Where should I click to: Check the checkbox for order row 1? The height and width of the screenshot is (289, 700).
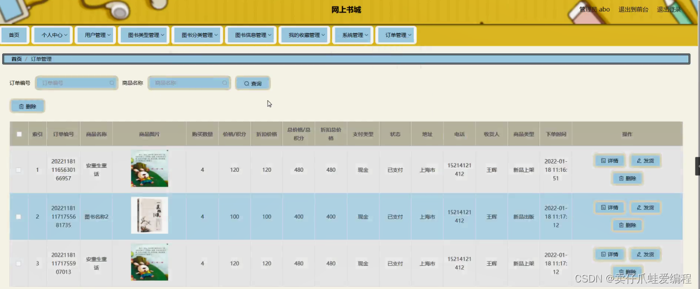[x=19, y=170]
